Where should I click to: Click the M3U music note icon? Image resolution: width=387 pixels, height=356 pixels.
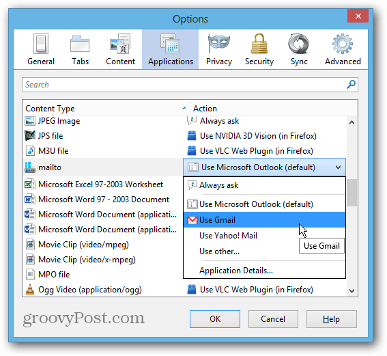[30, 150]
